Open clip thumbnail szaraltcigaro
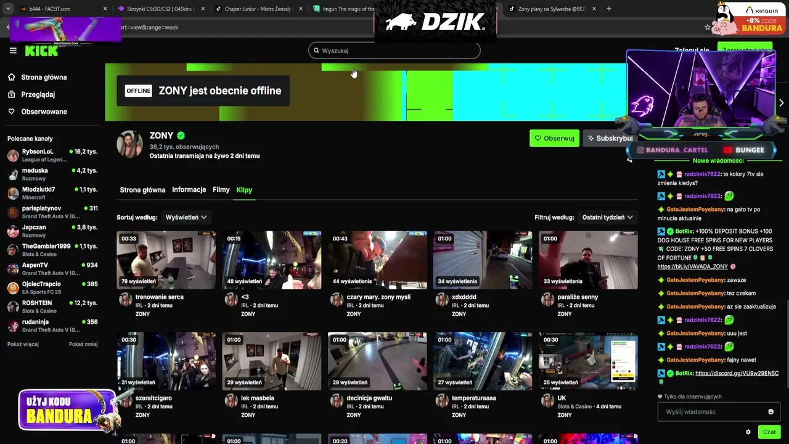789x444 pixels. pyautogui.click(x=166, y=361)
